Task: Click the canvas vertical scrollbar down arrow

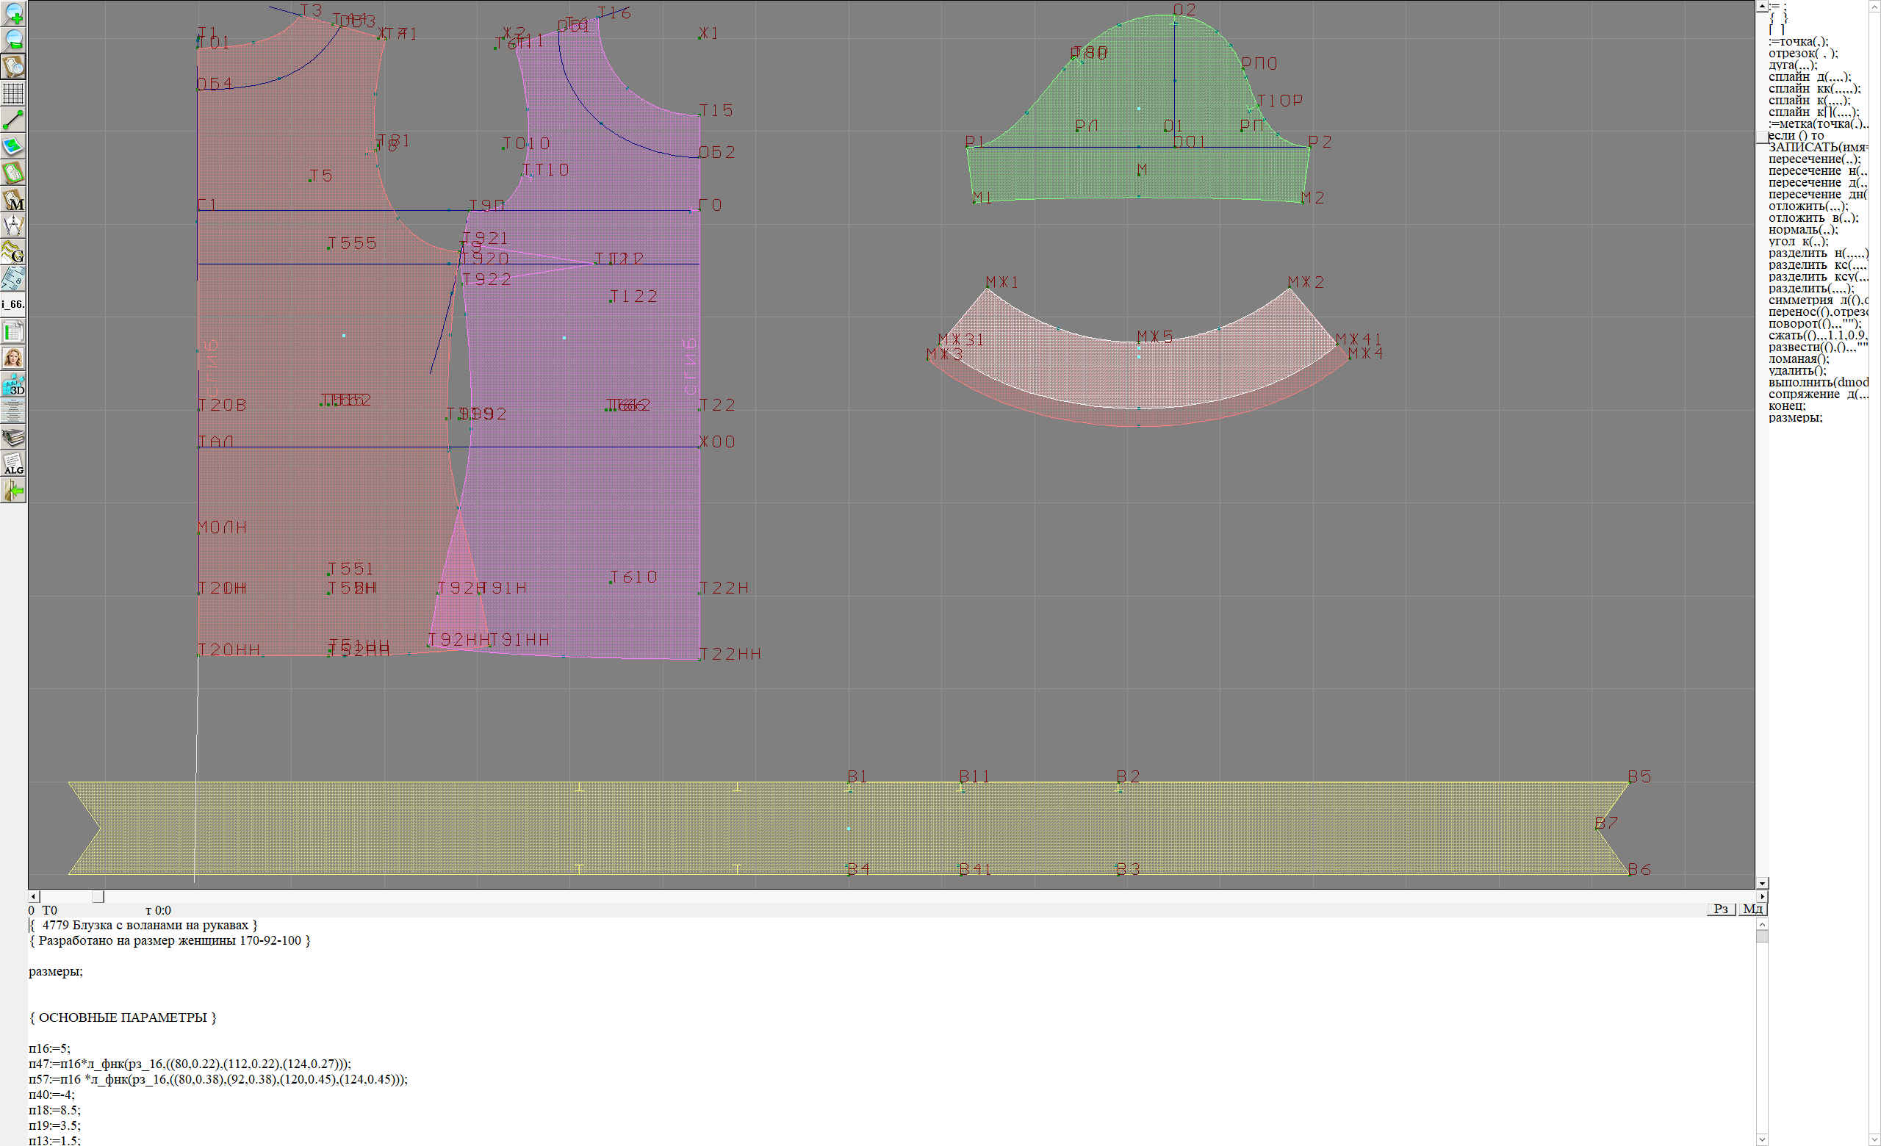Action: [1762, 882]
